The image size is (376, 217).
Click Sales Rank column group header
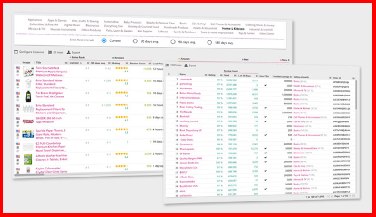(77, 57)
